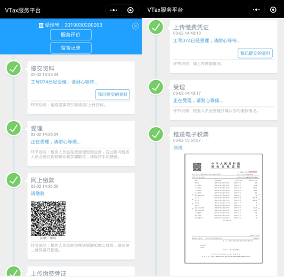Open 我已提交的资料 under 提交资料
The height and width of the screenshot is (277, 284).
(x=112, y=94)
